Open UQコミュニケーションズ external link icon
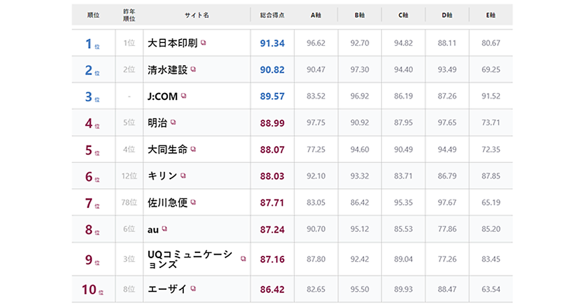This screenshot has height=307, width=585. tap(243, 259)
